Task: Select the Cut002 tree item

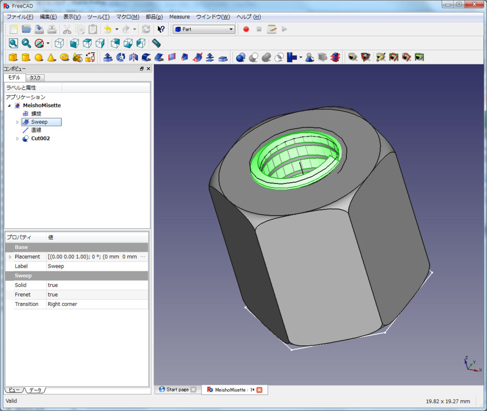Action: coord(40,138)
